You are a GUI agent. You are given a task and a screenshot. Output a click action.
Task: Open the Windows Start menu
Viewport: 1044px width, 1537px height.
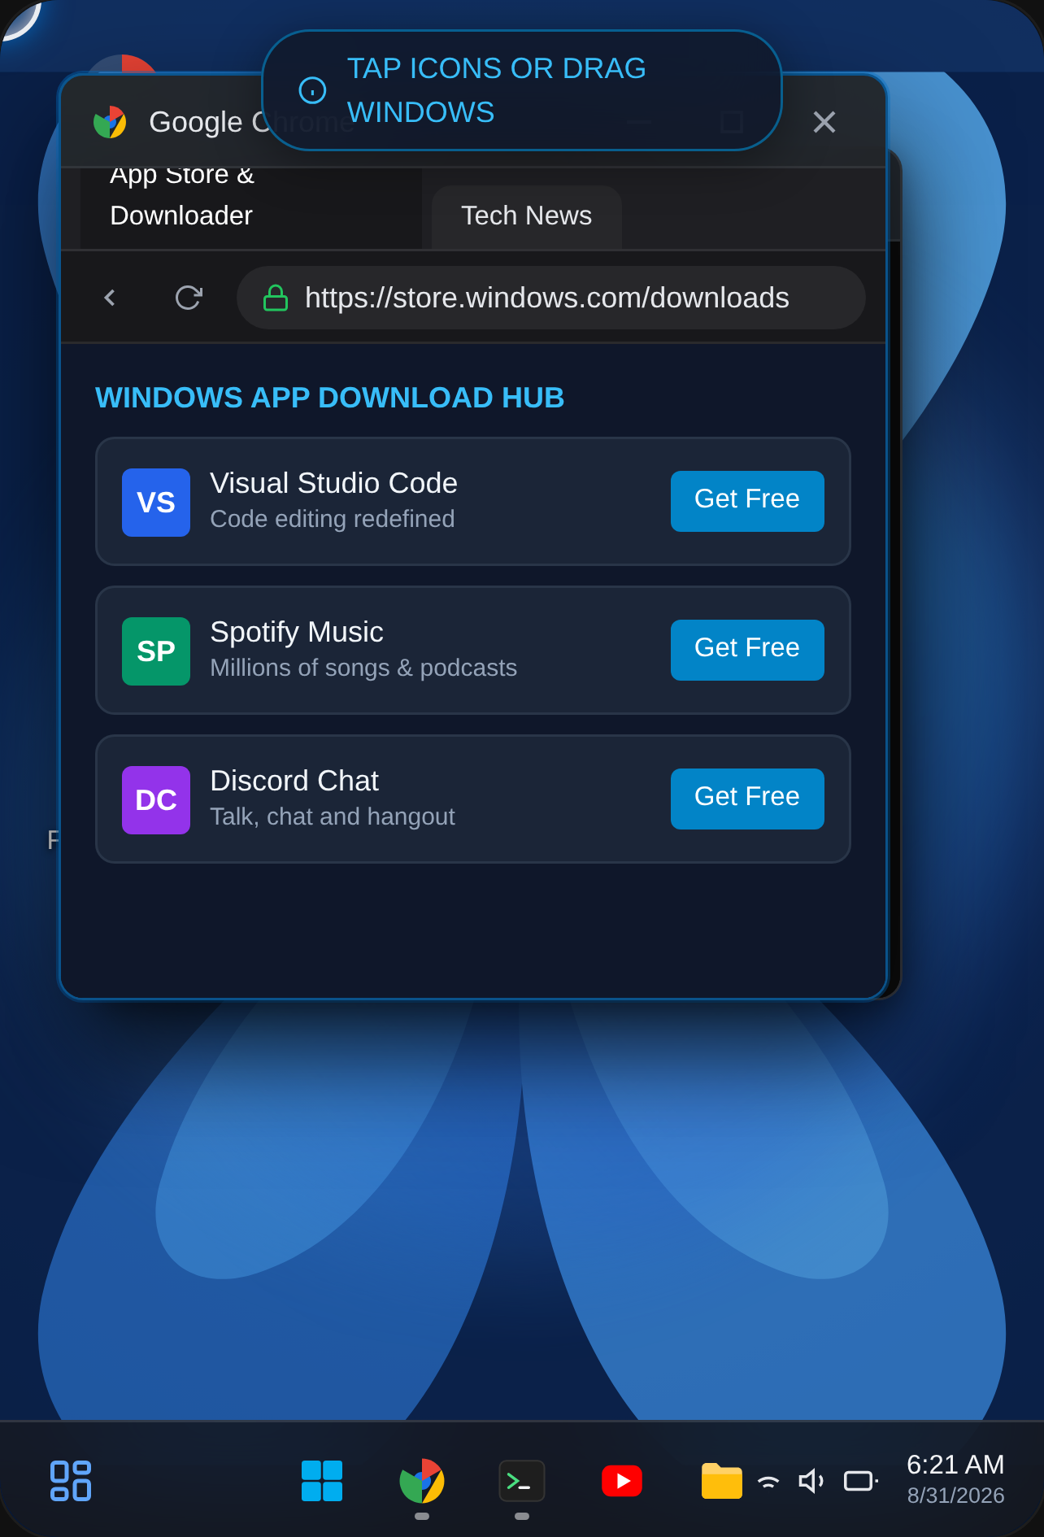click(x=322, y=1481)
